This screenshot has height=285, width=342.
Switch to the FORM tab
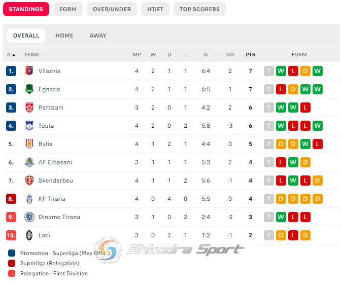tap(68, 9)
